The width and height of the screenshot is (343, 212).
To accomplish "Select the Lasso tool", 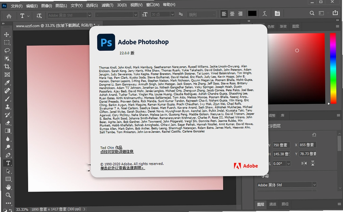I will point(7,51).
